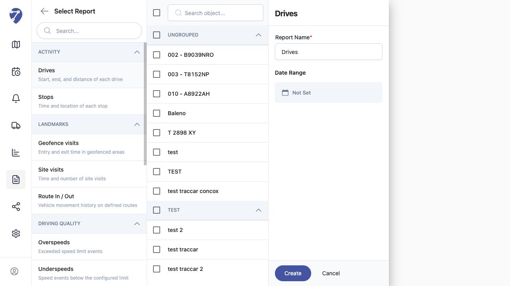The image size is (510, 286).
Task: Click magnifier icon in report search box
Action: (47, 31)
